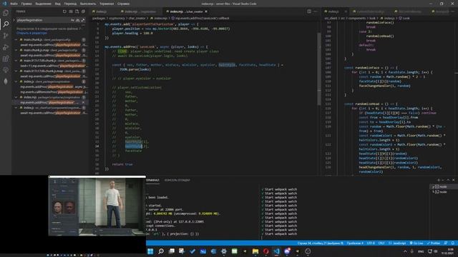The width and height of the screenshot is (458, 257).
Task: Select the ТЕРМИНАЛ panel tab
Action: pyautogui.click(x=152, y=180)
